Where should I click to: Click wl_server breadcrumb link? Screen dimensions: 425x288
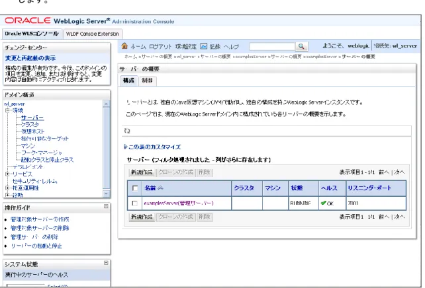(186, 57)
